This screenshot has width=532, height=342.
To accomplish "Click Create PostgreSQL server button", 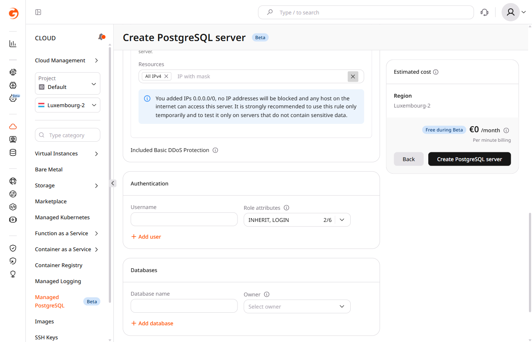I will click(x=469, y=159).
